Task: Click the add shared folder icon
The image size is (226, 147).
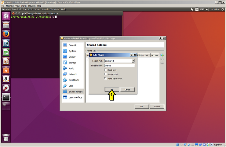Action: (x=162, y=55)
